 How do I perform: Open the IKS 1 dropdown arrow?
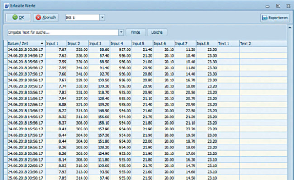click(102, 18)
